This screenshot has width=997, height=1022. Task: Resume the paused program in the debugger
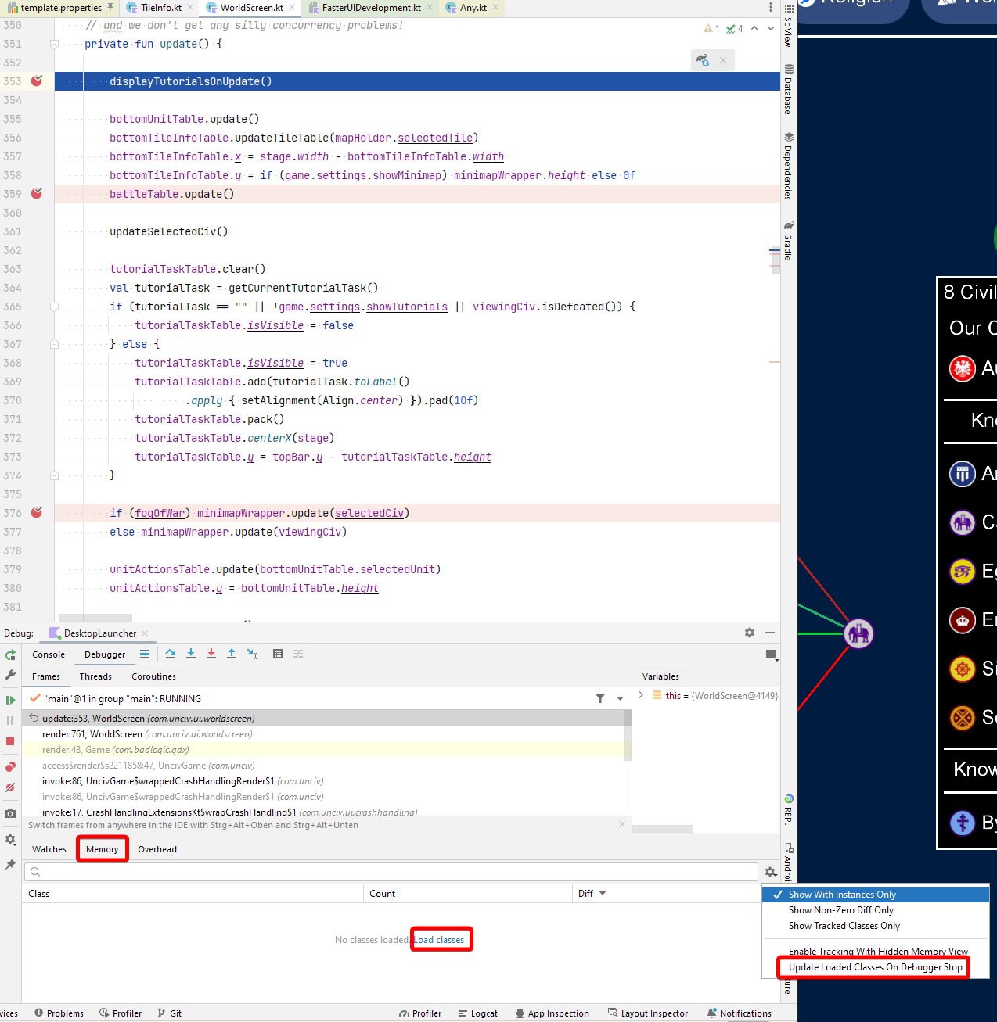coord(10,698)
